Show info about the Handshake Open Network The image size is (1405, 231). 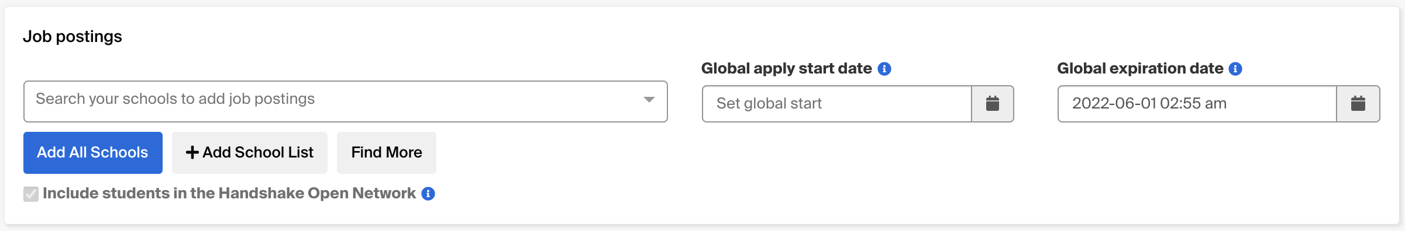[x=428, y=194]
